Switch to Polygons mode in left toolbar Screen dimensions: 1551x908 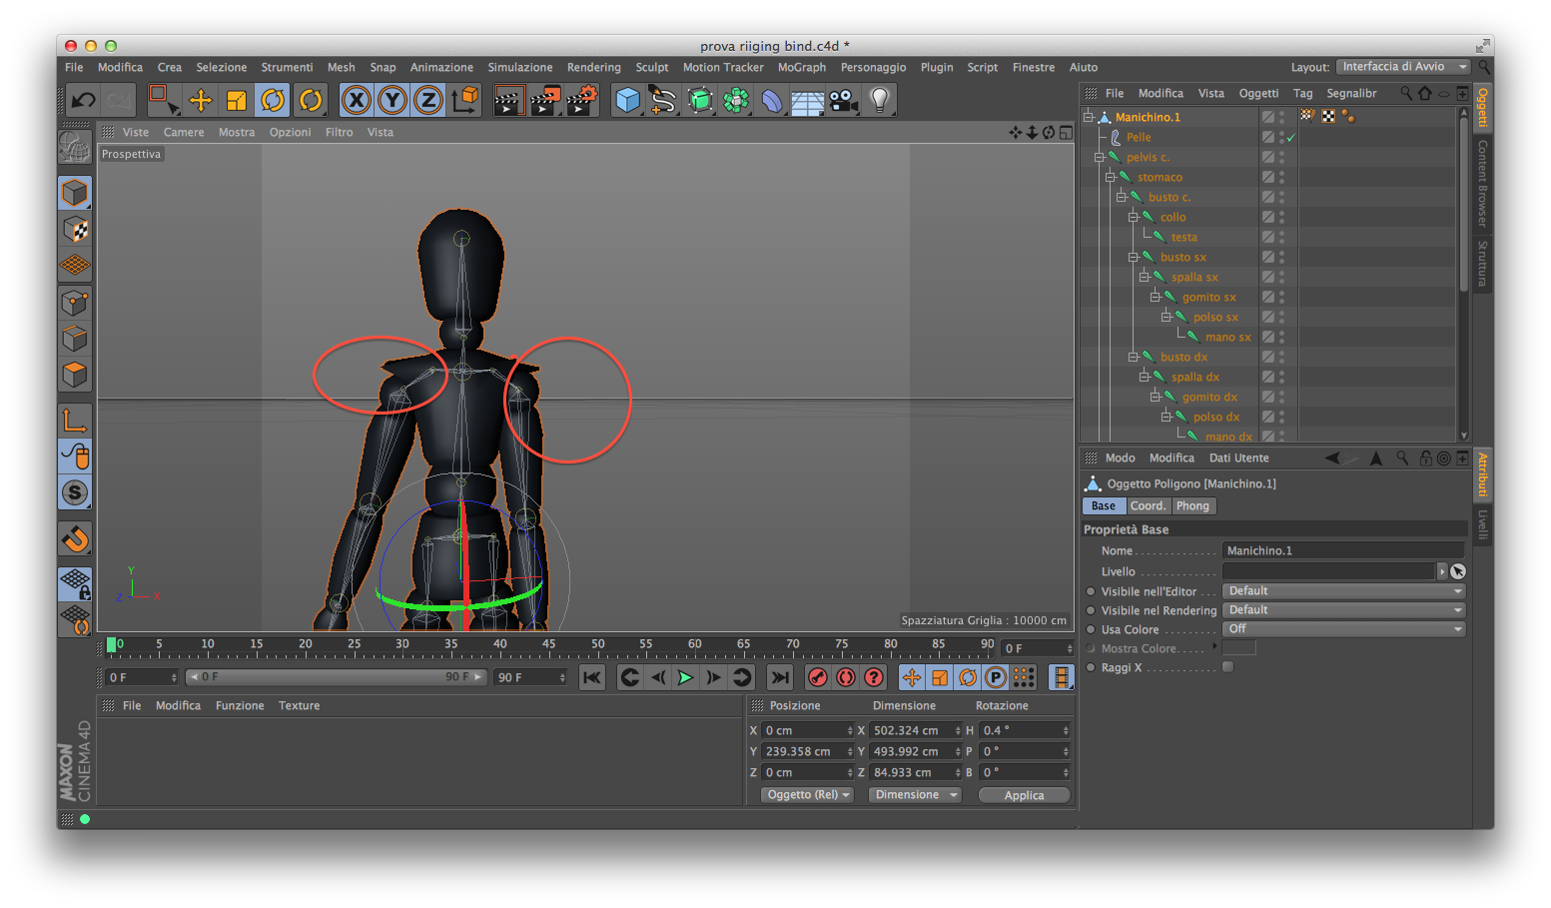75,375
